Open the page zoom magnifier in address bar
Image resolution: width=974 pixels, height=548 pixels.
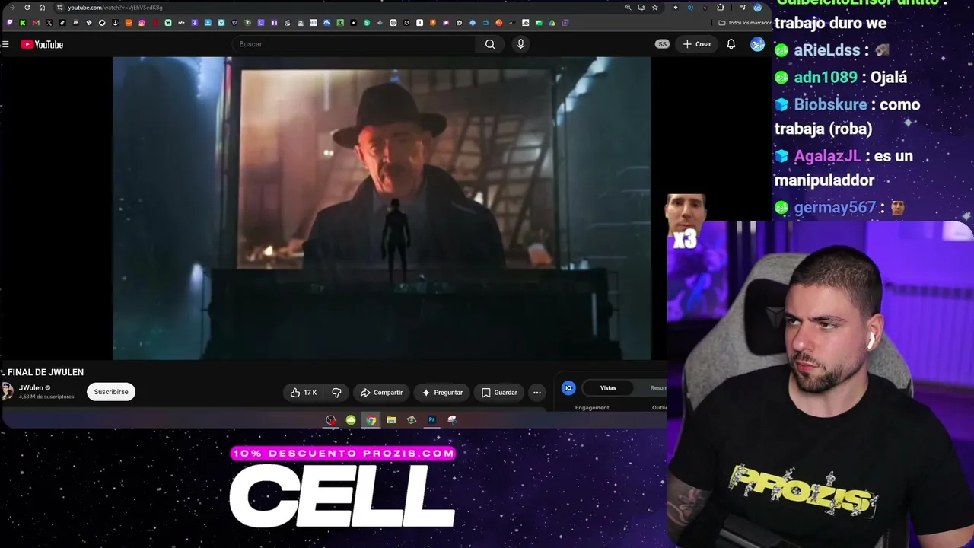tap(628, 8)
